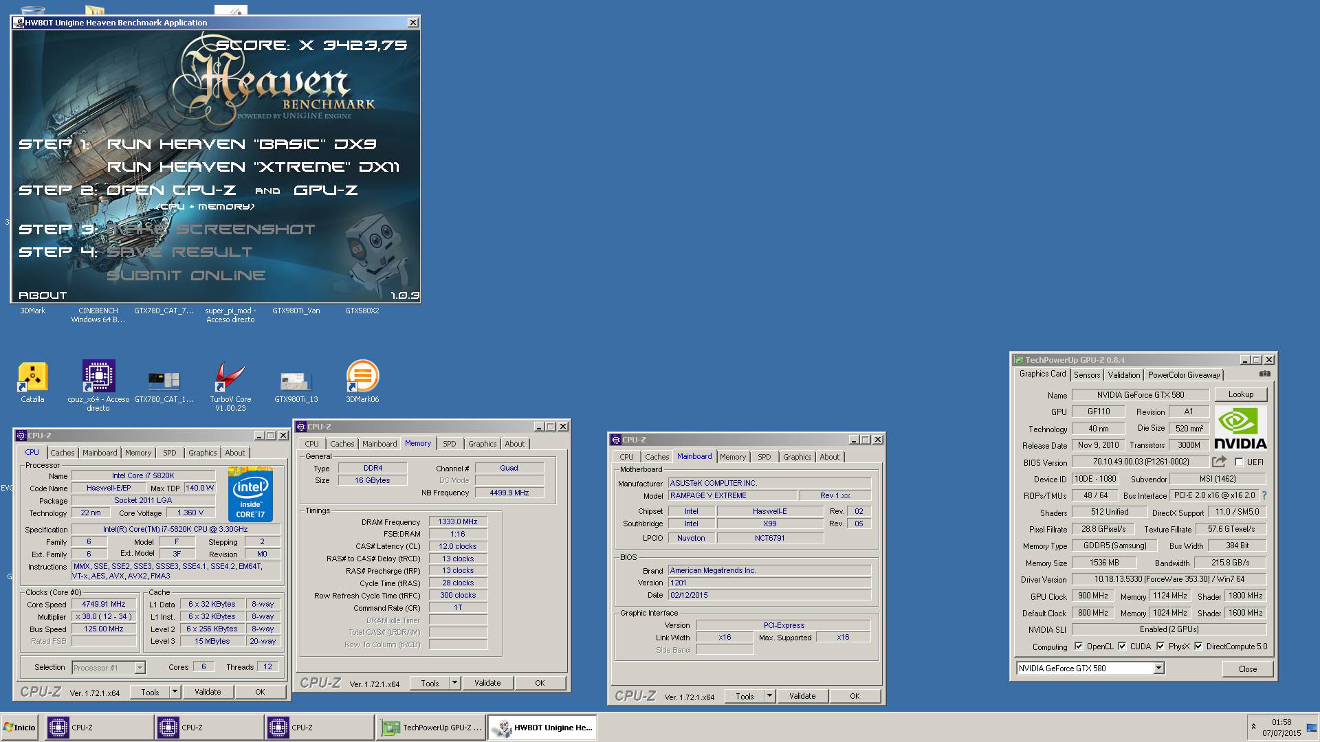Click the Core Speed 4749.91 MHz field

coord(104,604)
